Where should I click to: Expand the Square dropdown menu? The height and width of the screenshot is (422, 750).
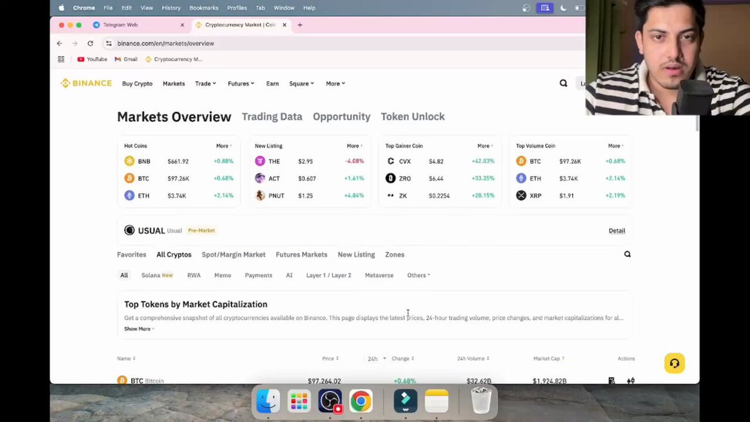tap(301, 83)
